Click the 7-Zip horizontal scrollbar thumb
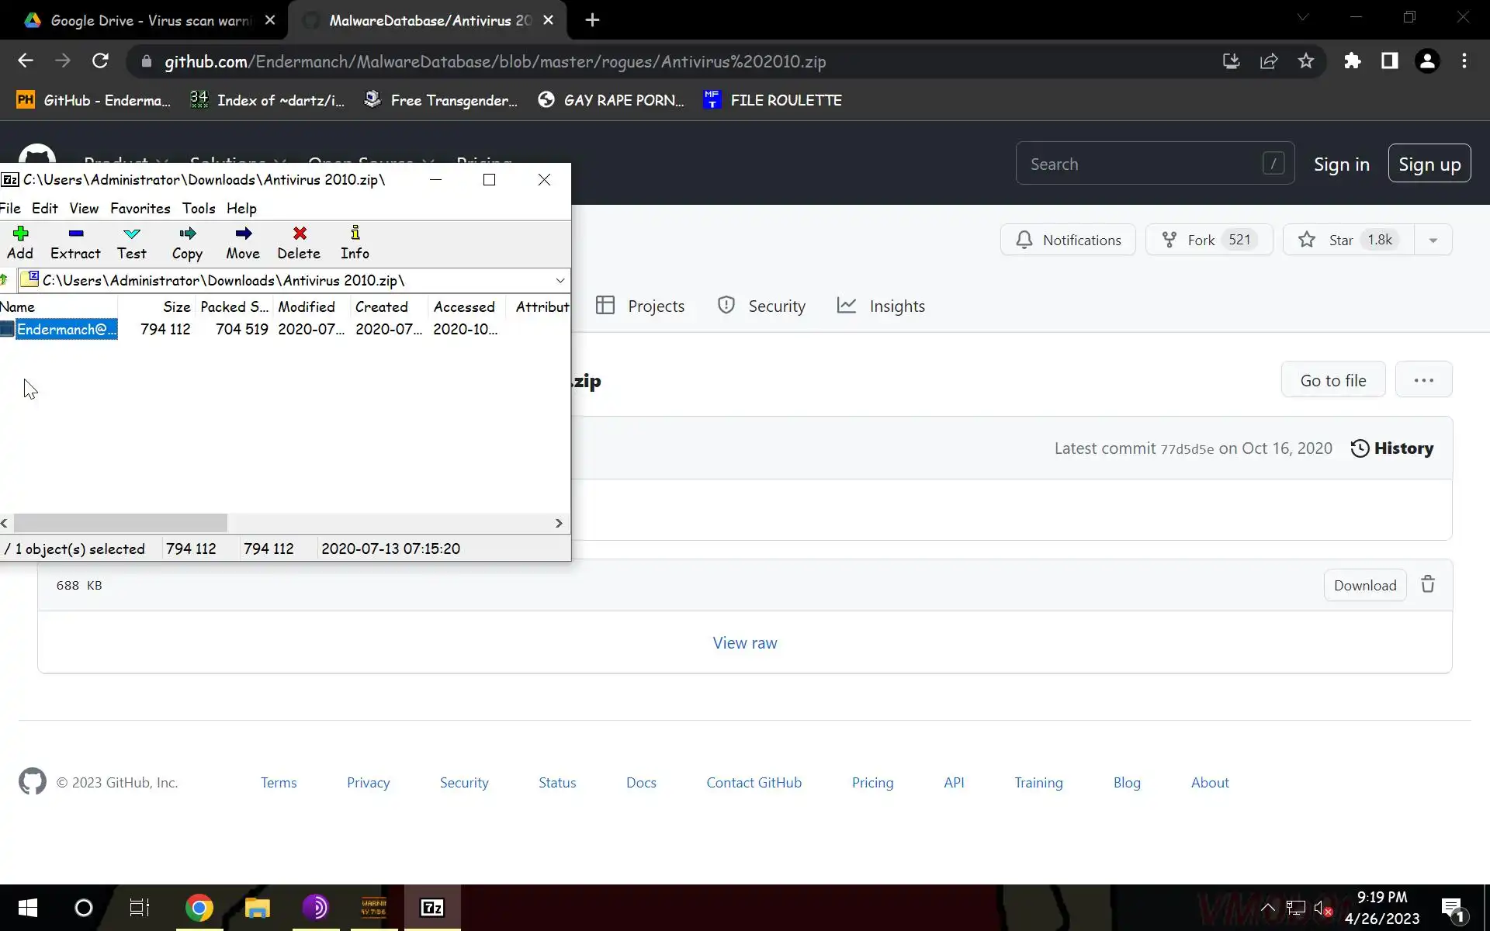Image resolution: width=1490 pixels, height=931 pixels. click(120, 523)
